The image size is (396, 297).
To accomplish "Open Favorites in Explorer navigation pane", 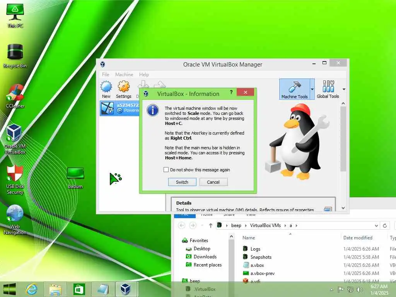I will (x=195, y=241).
